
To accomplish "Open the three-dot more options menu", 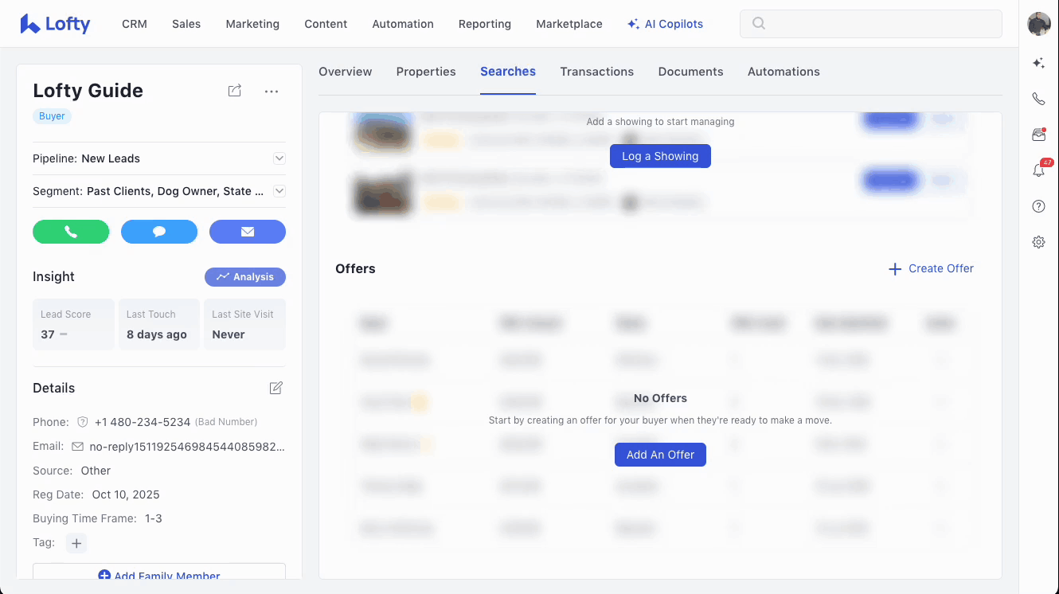I will (x=272, y=92).
